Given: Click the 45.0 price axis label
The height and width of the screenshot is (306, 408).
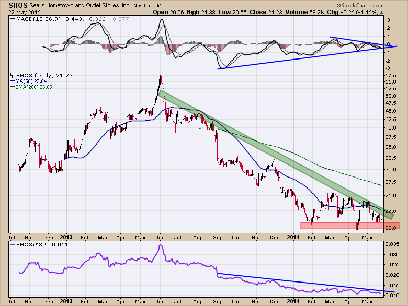Looking at the screenshot, I should pyautogui.click(x=391, y=111).
